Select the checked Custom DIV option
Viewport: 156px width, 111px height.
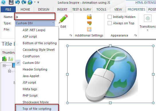click(x=37, y=63)
